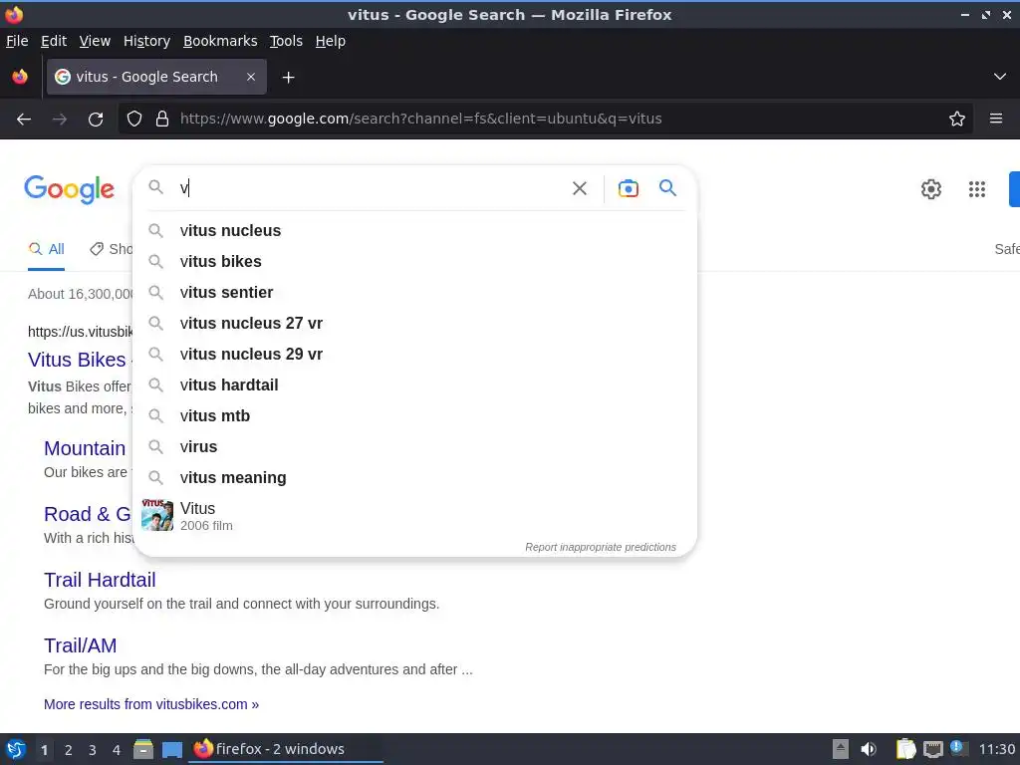
Task: Open the File menu
Action: coord(17,41)
